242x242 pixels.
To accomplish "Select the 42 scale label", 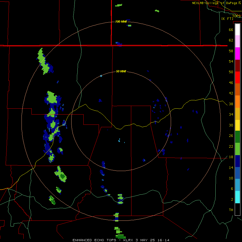I will [x=231, y=93].
